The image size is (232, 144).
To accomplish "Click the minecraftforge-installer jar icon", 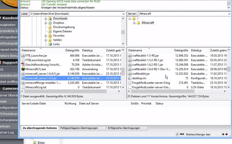I will [x=23, y=83].
